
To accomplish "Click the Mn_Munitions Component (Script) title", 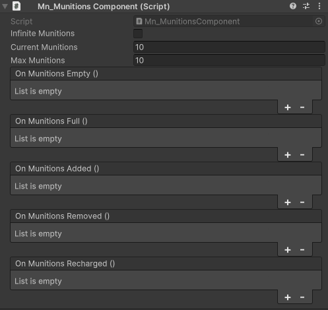I will (x=104, y=7).
